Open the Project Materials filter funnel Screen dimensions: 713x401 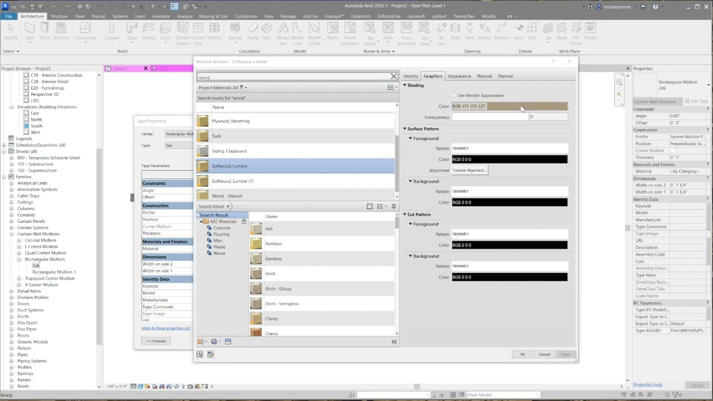(x=243, y=87)
